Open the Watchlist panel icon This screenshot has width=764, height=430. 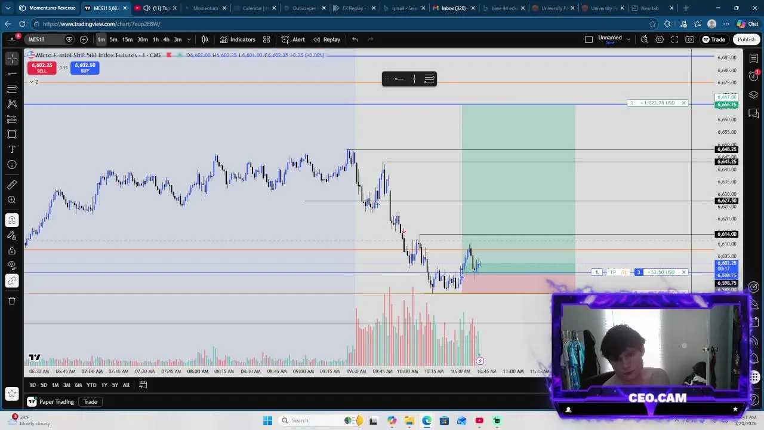754,59
